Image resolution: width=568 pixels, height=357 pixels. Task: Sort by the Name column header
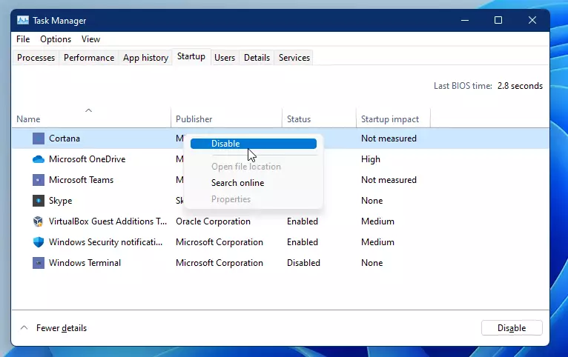tap(91, 118)
